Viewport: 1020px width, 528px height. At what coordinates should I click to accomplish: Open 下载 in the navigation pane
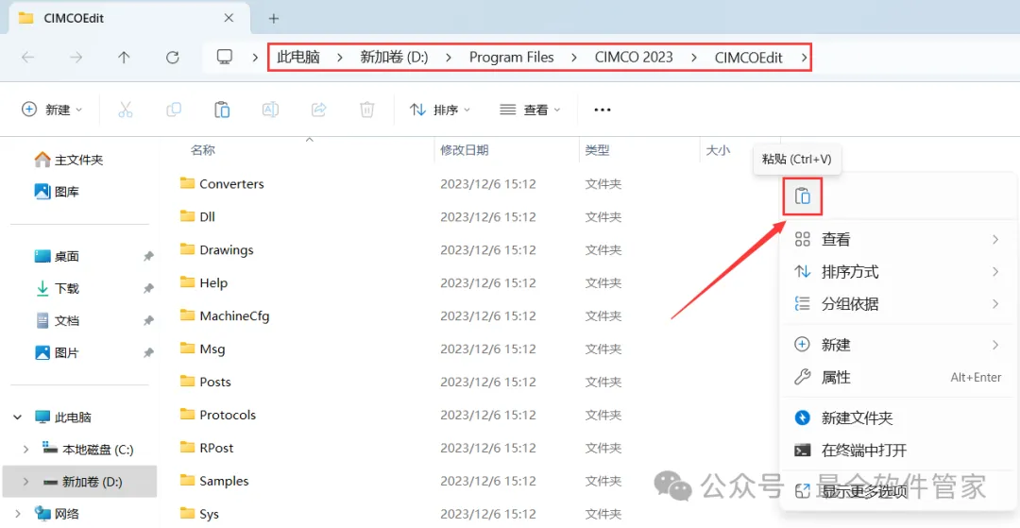(x=58, y=289)
